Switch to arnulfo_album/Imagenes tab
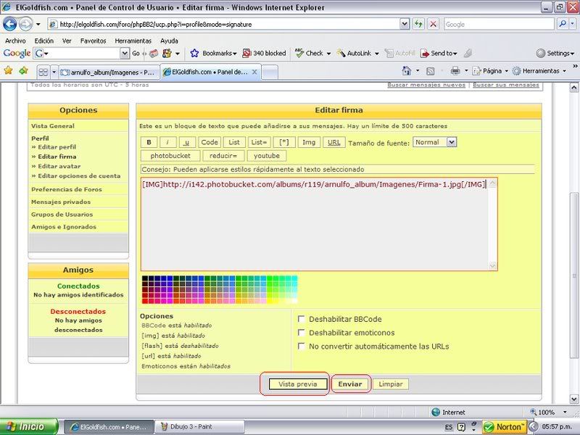Screen dimensions: 580x435 pyautogui.click(x=109, y=72)
